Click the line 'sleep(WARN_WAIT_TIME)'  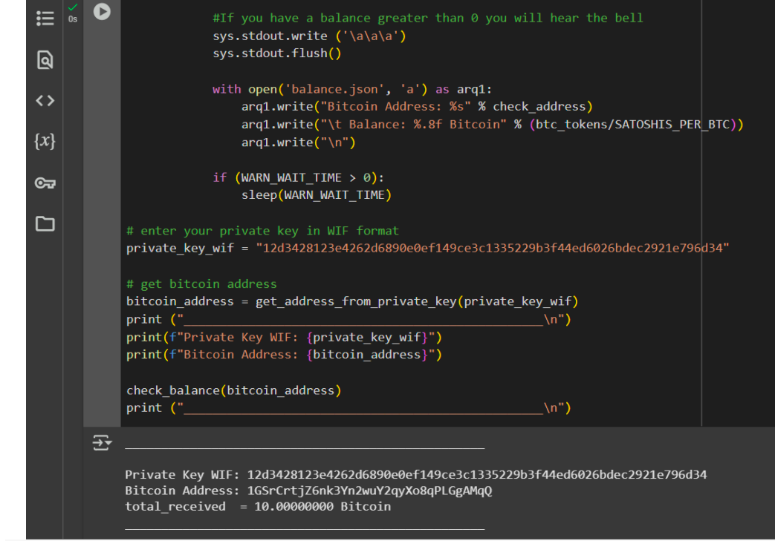pos(317,195)
